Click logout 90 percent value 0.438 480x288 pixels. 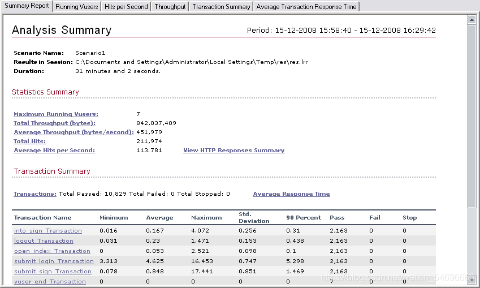pos(295,241)
